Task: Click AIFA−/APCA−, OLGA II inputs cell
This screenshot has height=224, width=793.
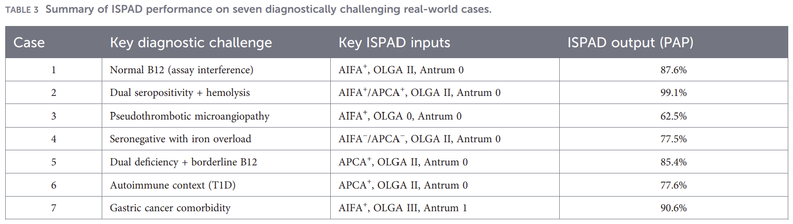Action: [x=420, y=139]
